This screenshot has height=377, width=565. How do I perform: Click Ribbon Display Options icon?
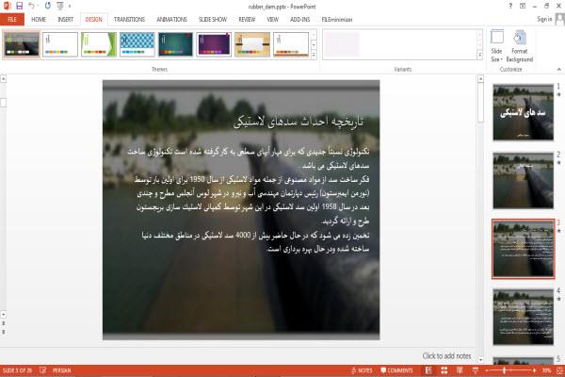coord(523,7)
